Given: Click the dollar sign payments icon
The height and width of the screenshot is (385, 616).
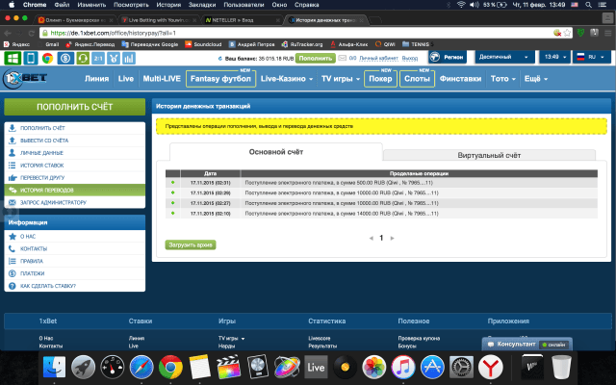Looking at the screenshot, I should pyautogui.click(x=65, y=58).
